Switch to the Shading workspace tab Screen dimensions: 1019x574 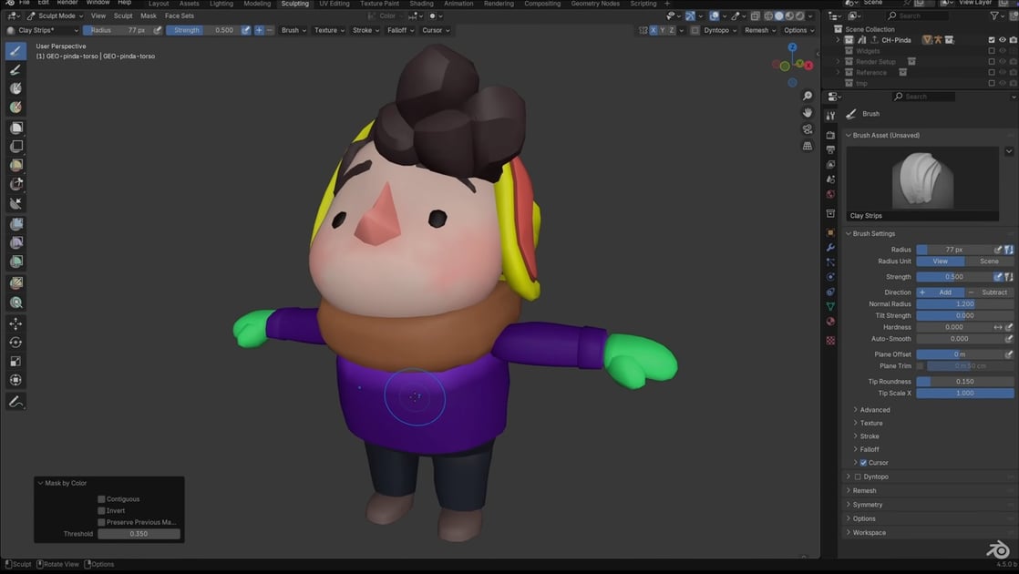(x=421, y=4)
